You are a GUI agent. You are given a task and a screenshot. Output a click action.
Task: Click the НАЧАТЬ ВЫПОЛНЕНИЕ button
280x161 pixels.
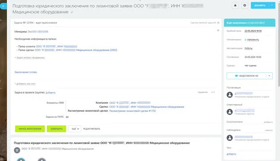(30, 129)
